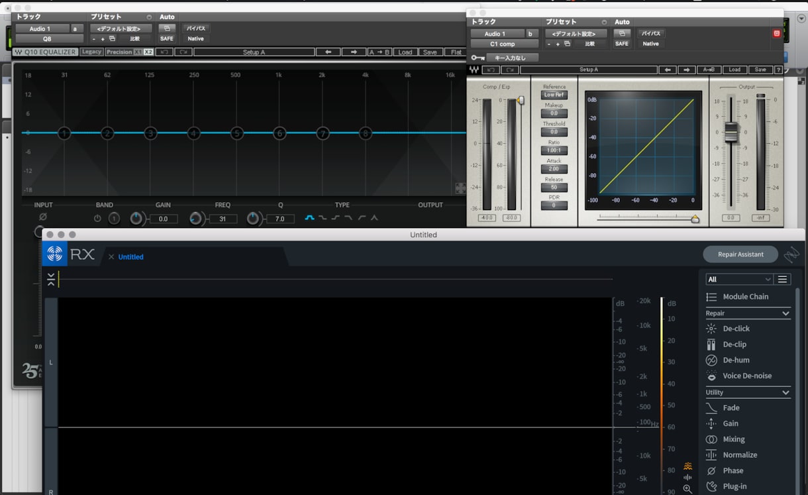Open the De-hum module in RX
The height and width of the screenshot is (495, 808).
point(736,360)
